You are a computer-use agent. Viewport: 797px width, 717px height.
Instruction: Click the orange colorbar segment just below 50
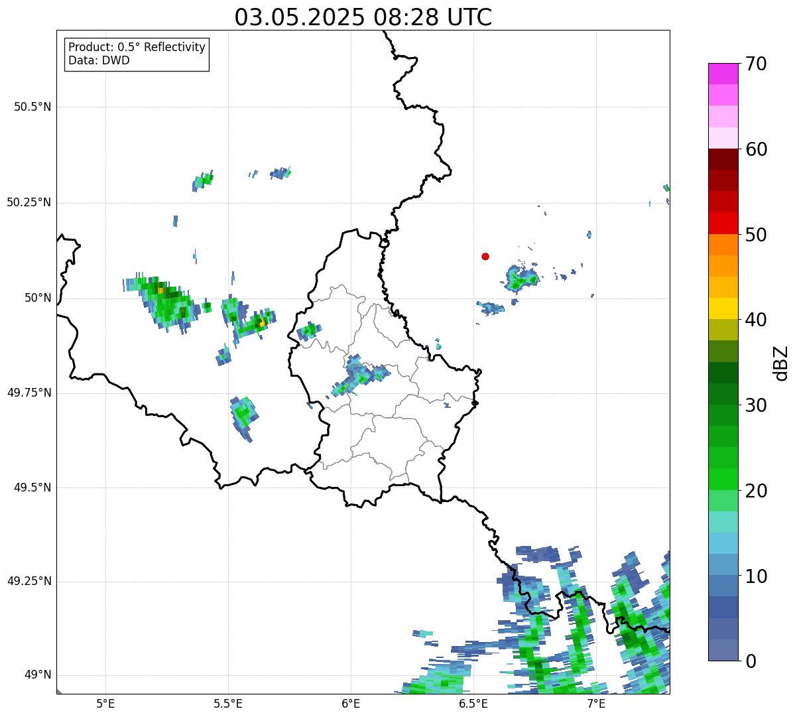723,245
